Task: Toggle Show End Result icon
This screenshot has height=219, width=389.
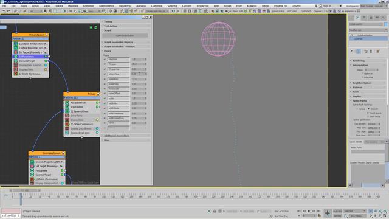Action: [359, 51]
